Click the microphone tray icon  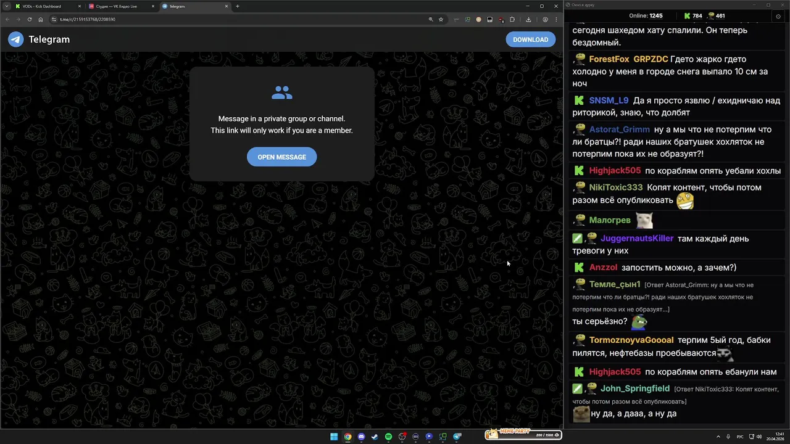click(729, 437)
